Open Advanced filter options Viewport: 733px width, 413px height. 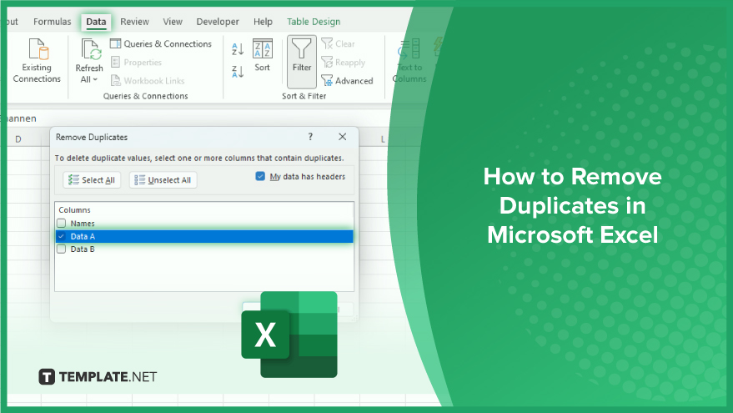tap(348, 80)
